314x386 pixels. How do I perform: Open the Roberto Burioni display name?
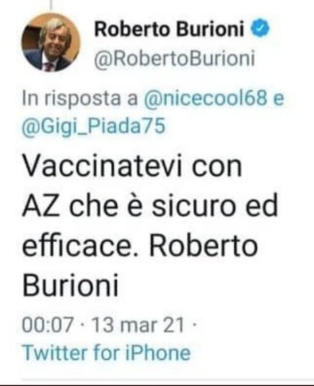(170, 29)
